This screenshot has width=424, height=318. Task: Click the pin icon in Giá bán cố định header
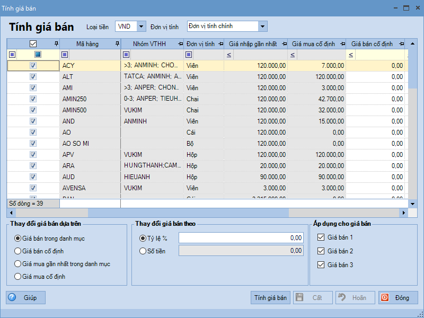coord(401,44)
